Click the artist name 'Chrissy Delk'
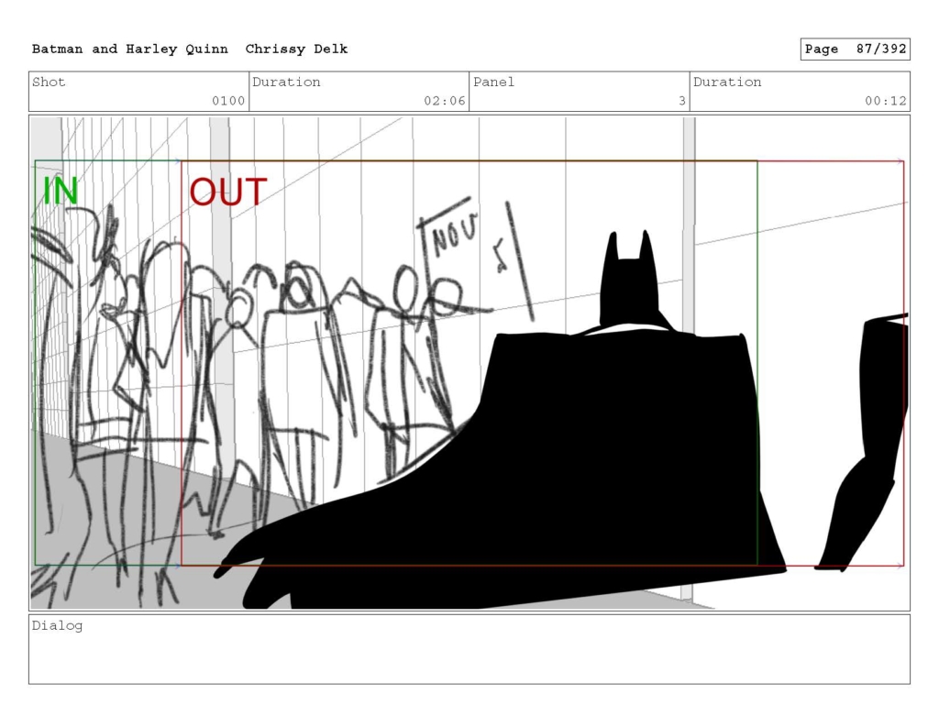Image resolution: width=939 pixels, height=727 pixels. click(x=296, y=50)
